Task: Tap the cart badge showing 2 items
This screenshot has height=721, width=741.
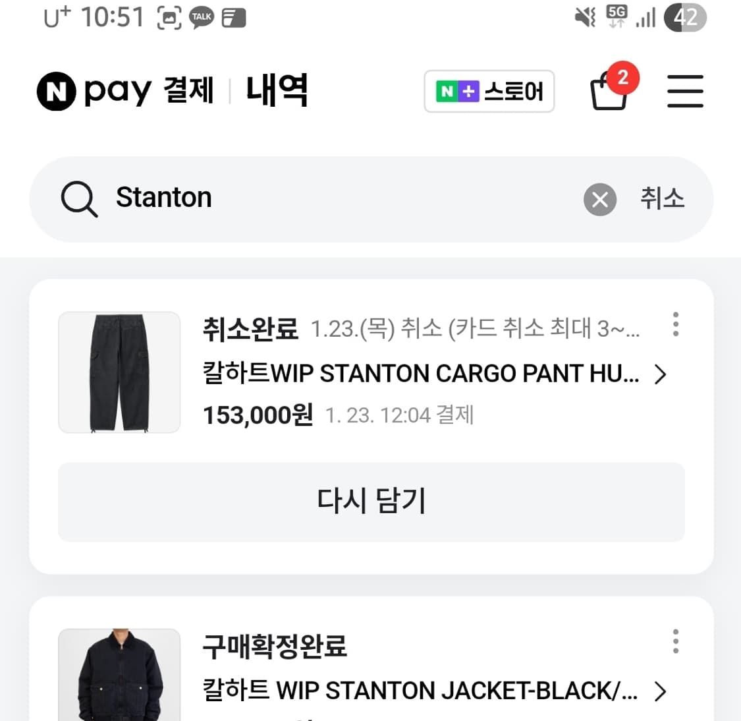Action: click(x=622, y=78)
